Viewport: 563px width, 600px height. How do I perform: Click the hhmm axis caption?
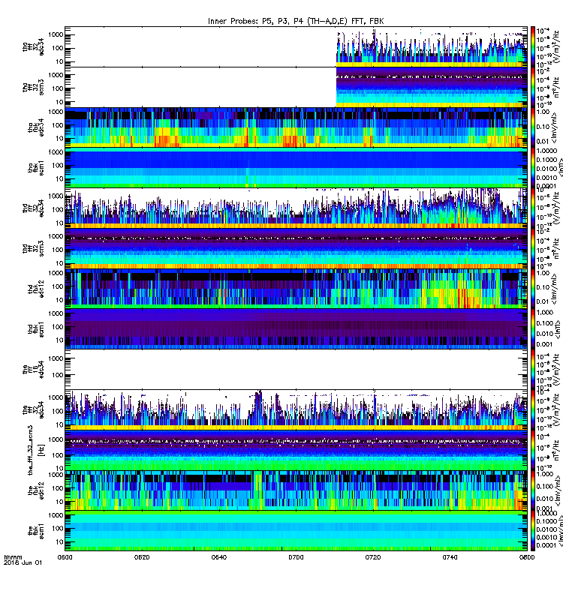point(13,557)
